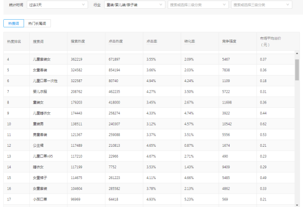The height and width of the screenshot is (207, 303).
Task: Open the 统计时间 dropdown showing 过去3天
Action: 58,5
